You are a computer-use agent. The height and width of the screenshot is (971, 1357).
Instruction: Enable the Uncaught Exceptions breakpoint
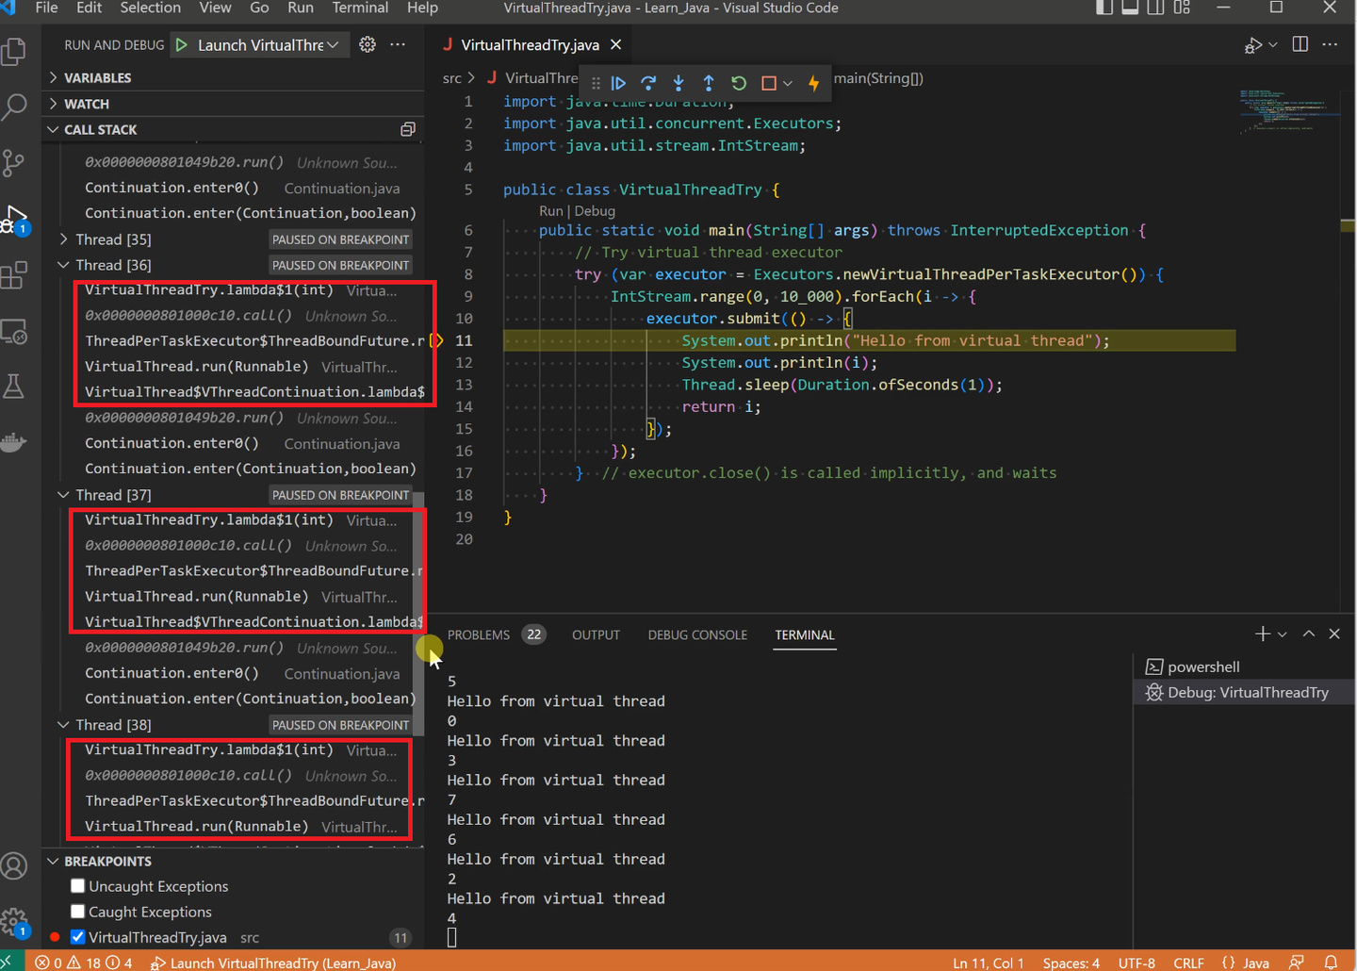coord(78,886)
